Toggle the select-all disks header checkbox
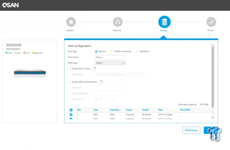The width and height of the screenshot is (230, 150). (x=71, y=110)
